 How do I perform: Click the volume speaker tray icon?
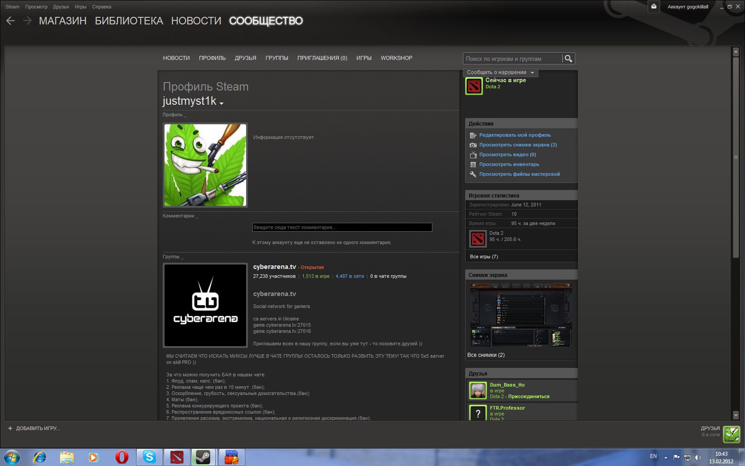[698, 457]
